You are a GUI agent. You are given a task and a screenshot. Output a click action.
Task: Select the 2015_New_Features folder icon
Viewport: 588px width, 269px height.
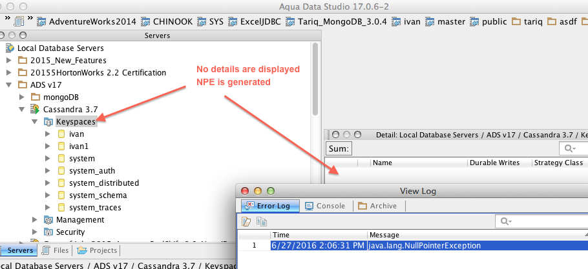click(23, 60)
